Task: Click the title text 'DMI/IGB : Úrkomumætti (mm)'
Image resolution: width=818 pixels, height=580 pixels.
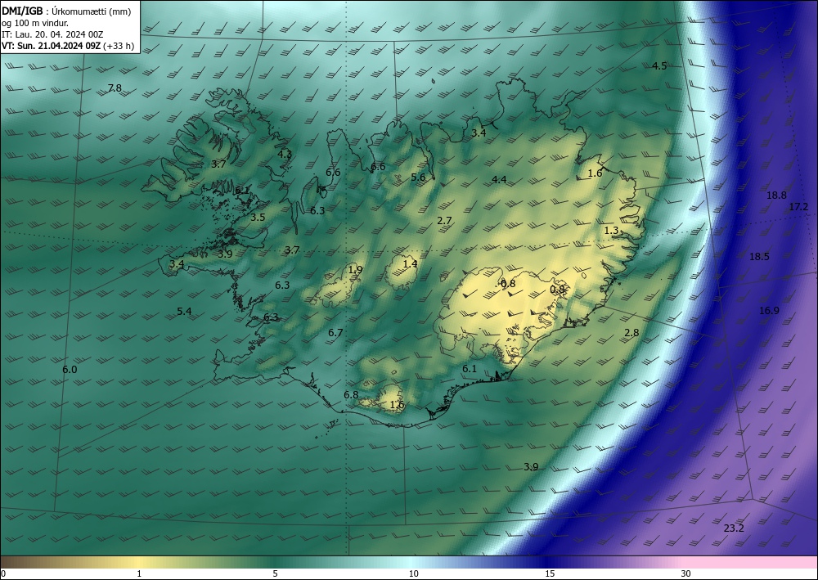Action: pyautogui.click(x=66, y=11)
